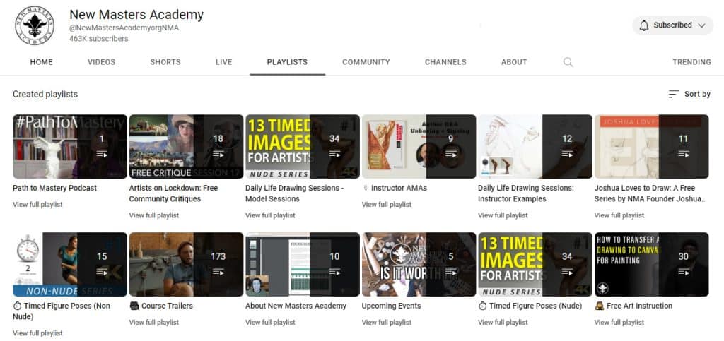Click playlist icon on Artists on Lockdown 18 overlay

[x=218, y=155]
